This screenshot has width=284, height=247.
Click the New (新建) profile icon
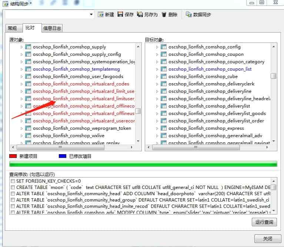[x=100, y=14]
